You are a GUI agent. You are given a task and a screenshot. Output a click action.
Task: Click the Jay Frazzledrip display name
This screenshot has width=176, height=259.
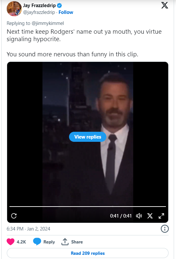(x=39, y=6)
